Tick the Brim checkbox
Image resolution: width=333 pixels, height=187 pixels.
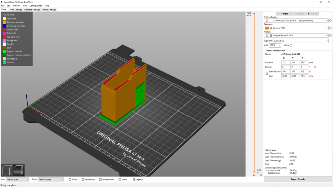tap(291, 45)
